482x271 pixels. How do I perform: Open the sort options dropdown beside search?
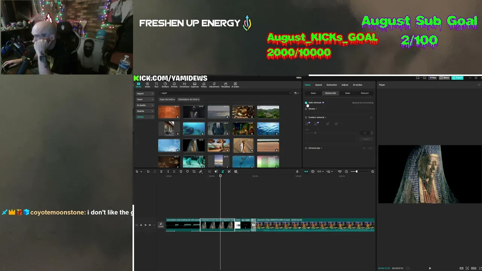pyautogui.click(x=296, y=93)
